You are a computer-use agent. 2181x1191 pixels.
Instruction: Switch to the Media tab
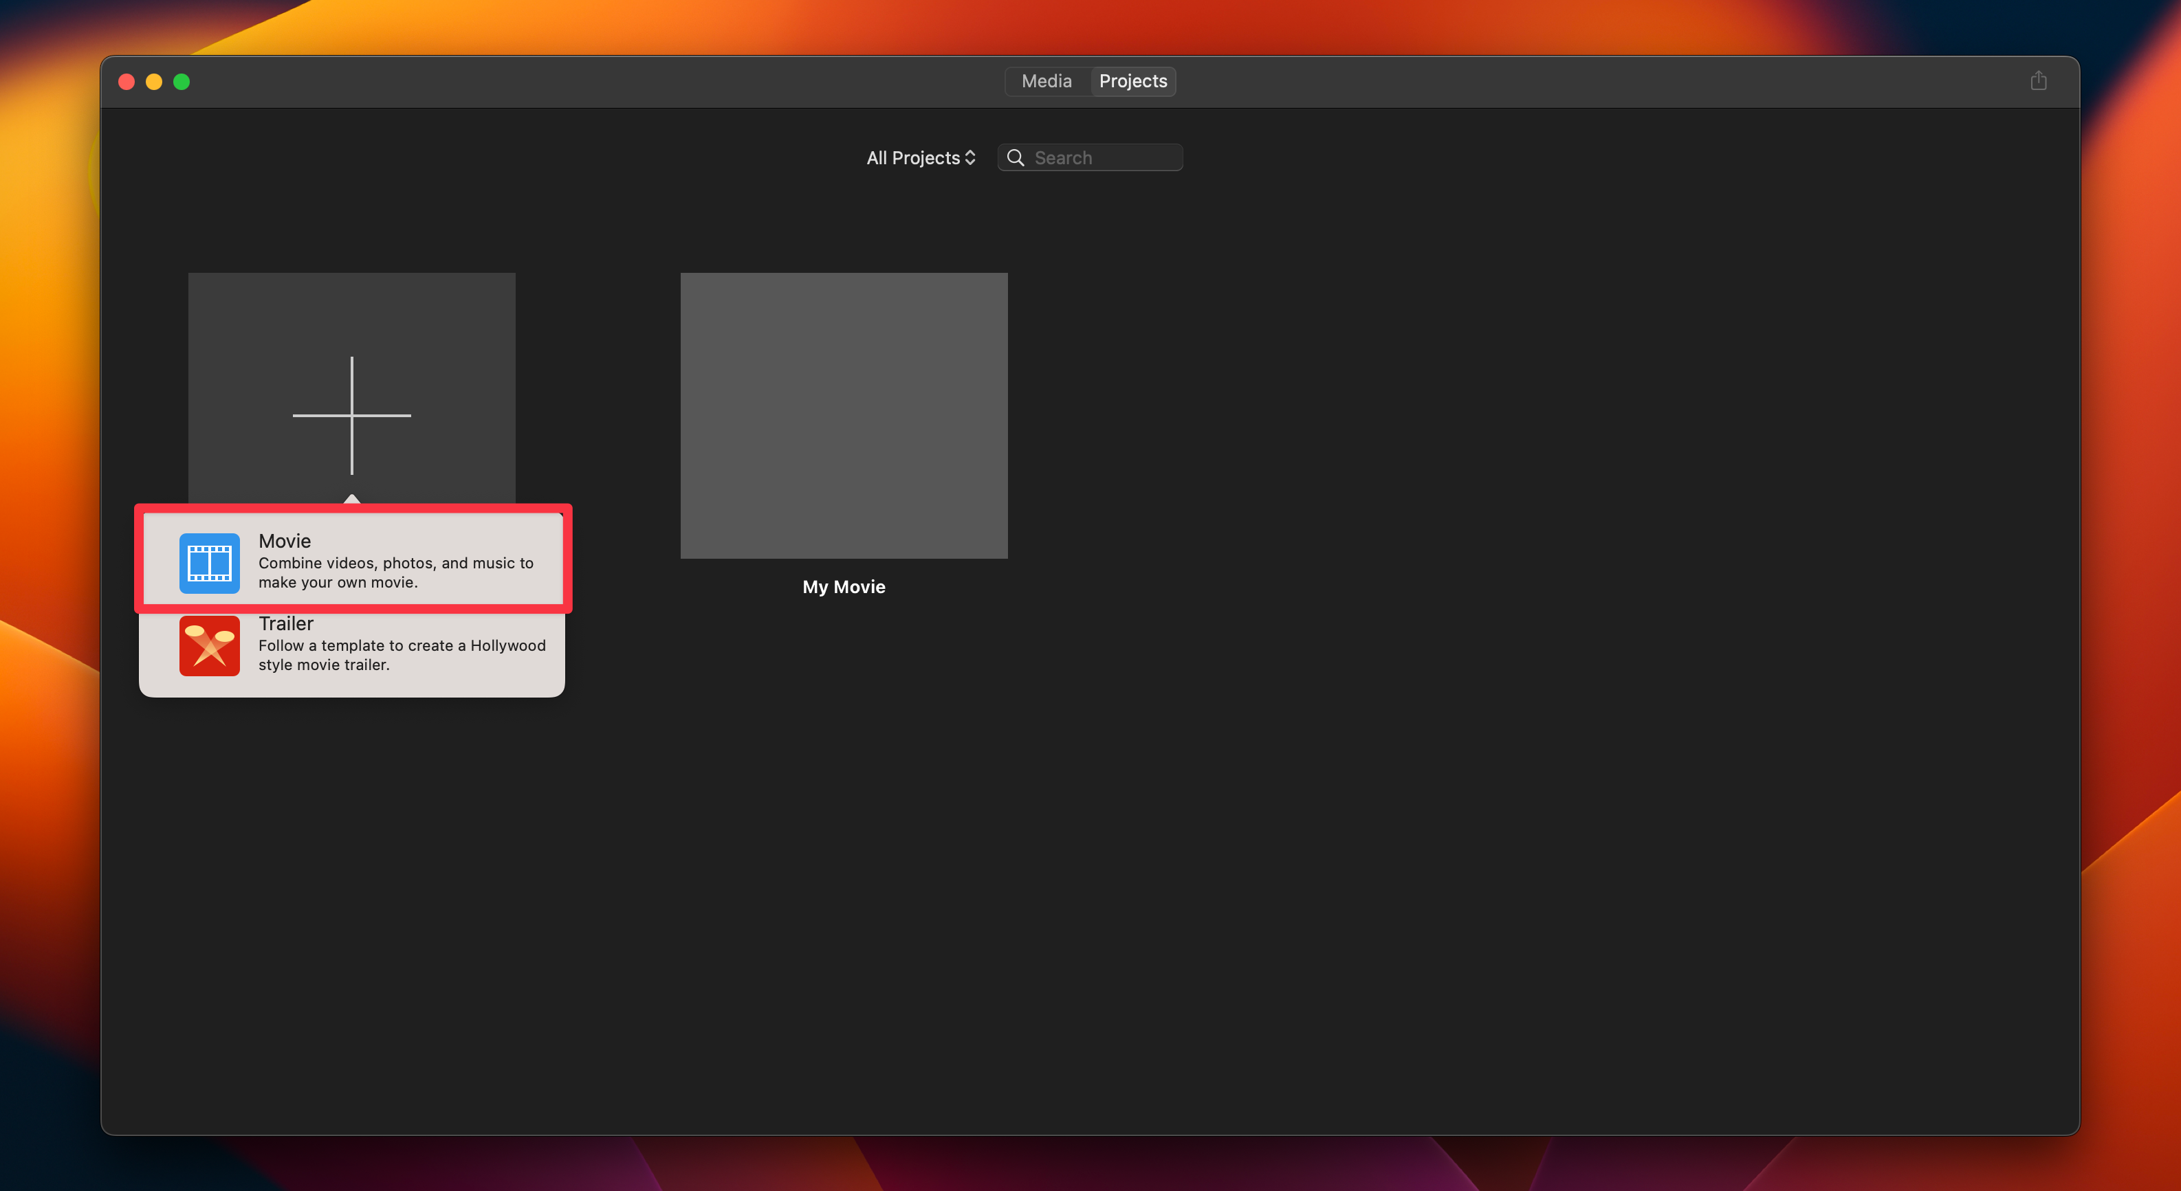coord(1046,80)
